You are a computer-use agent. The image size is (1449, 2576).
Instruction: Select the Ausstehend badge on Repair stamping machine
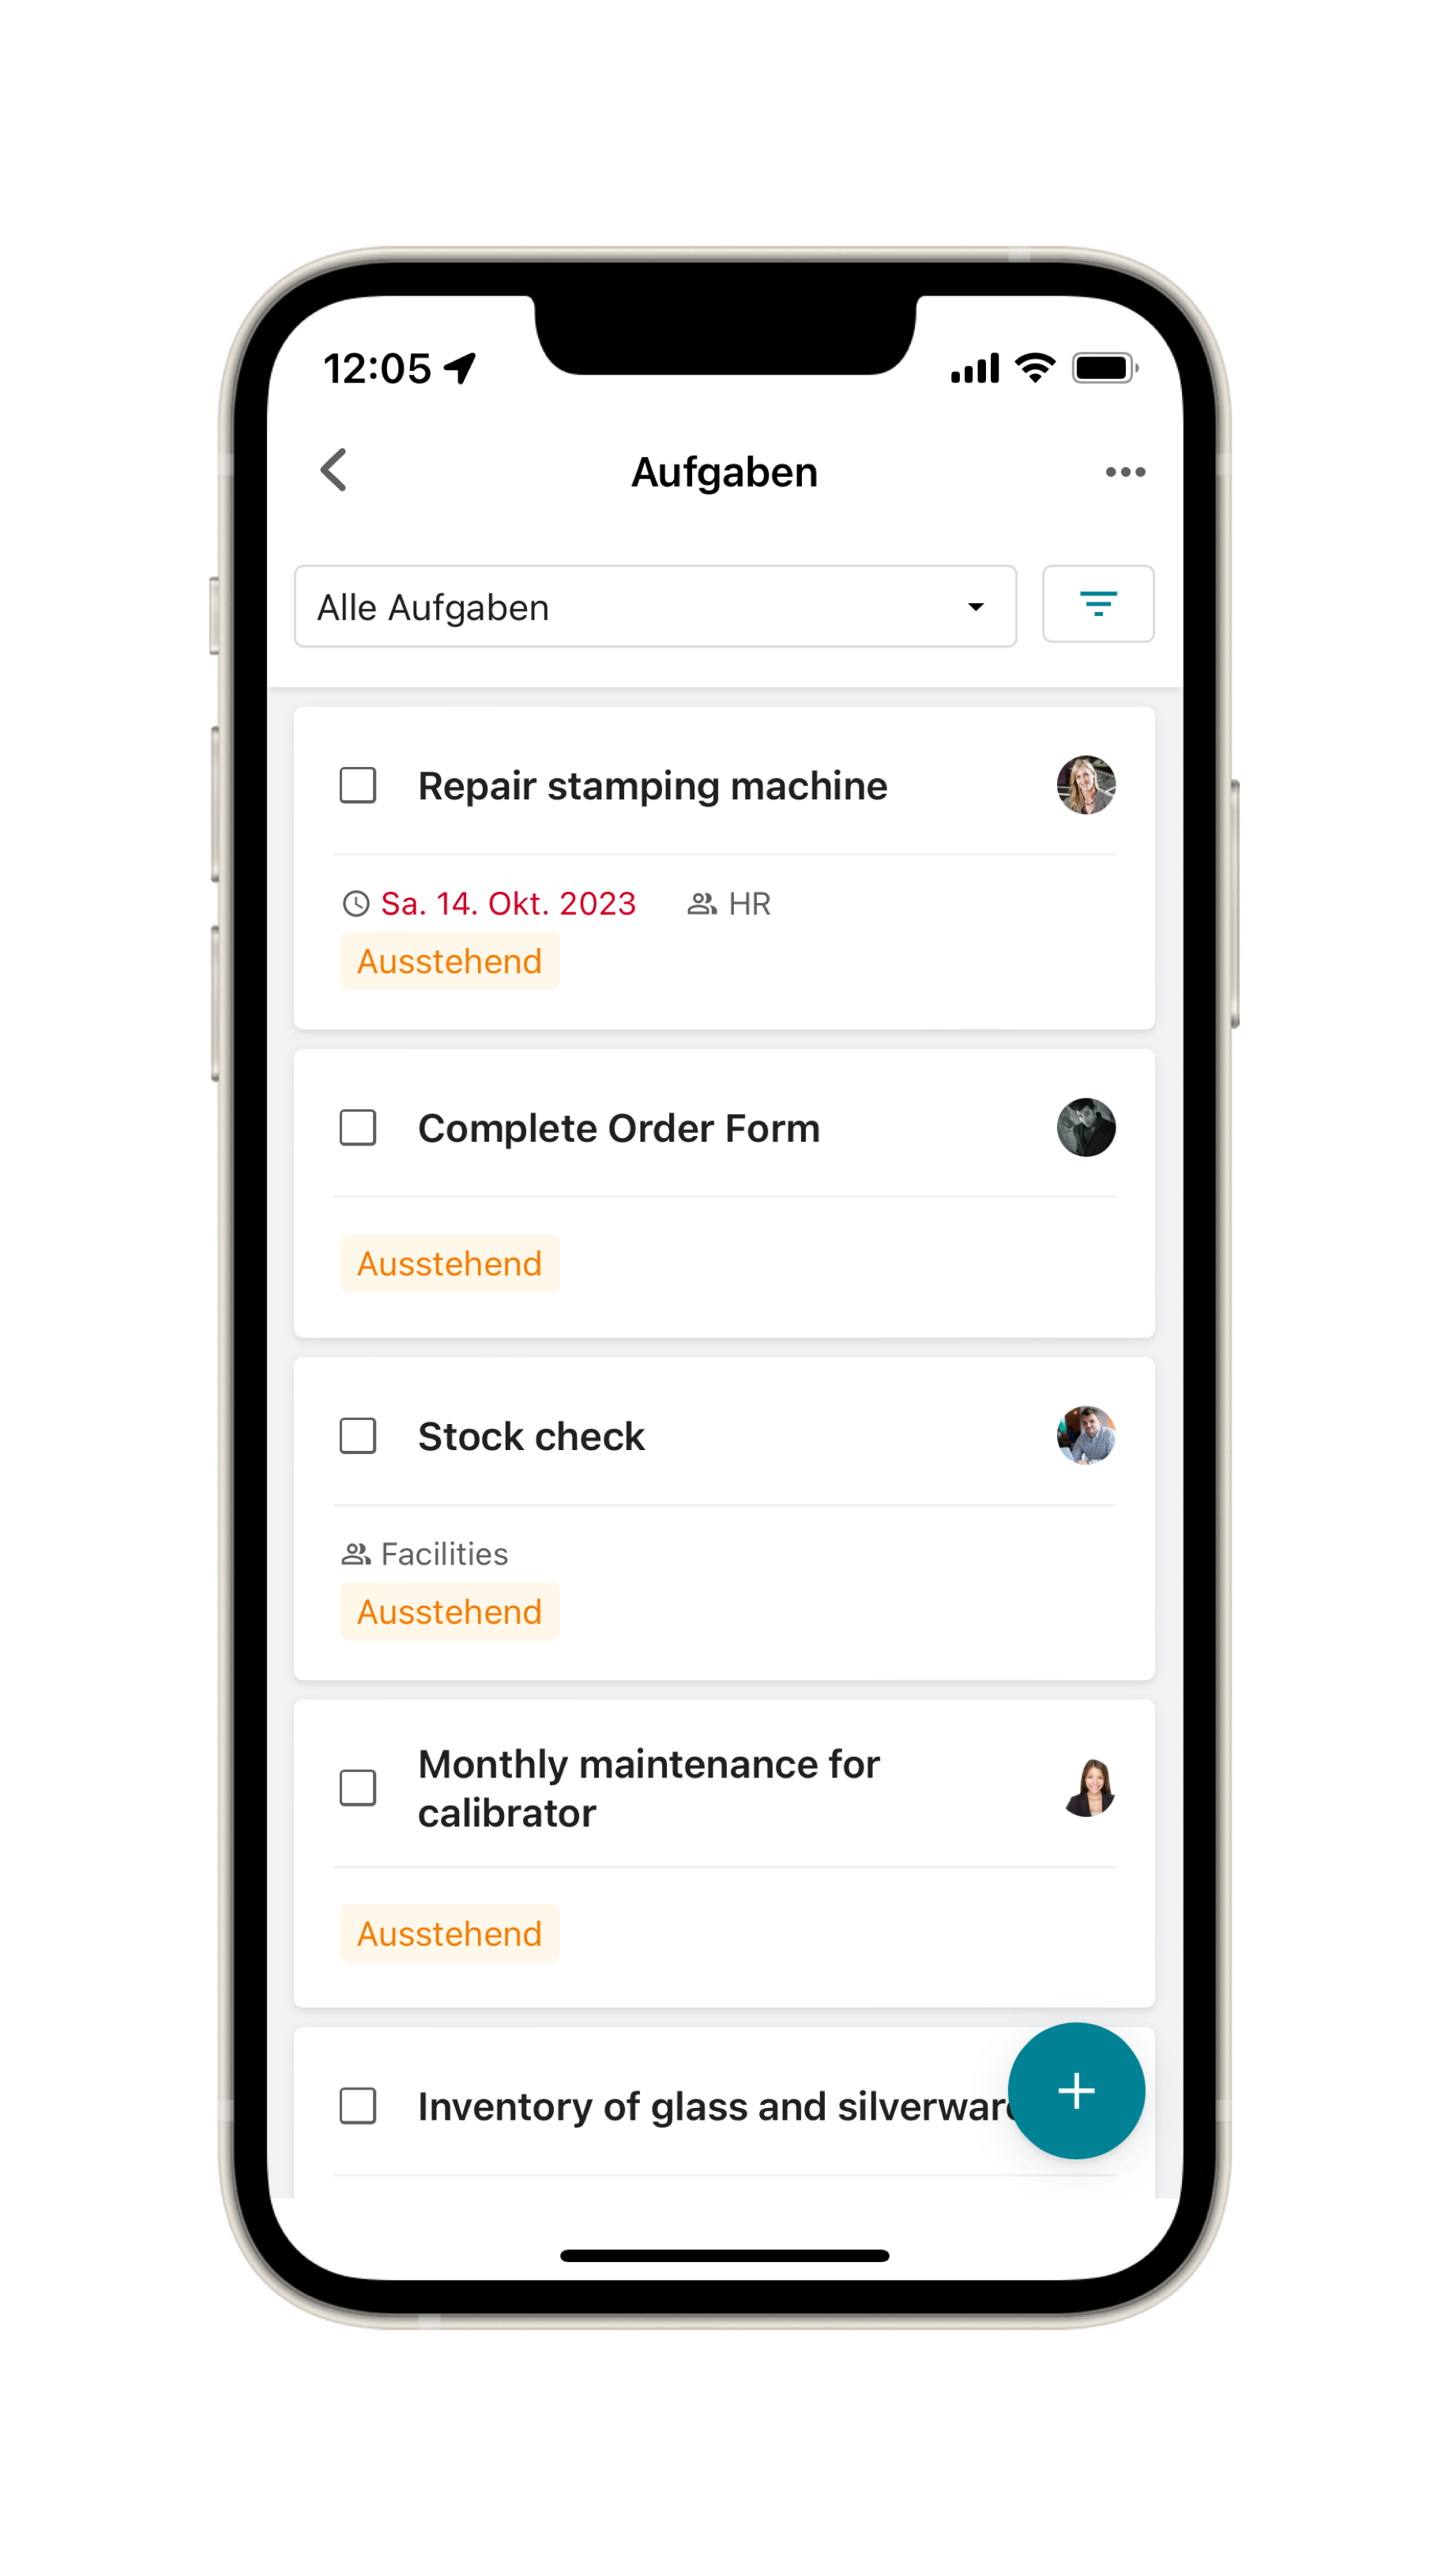pos(450,961)
